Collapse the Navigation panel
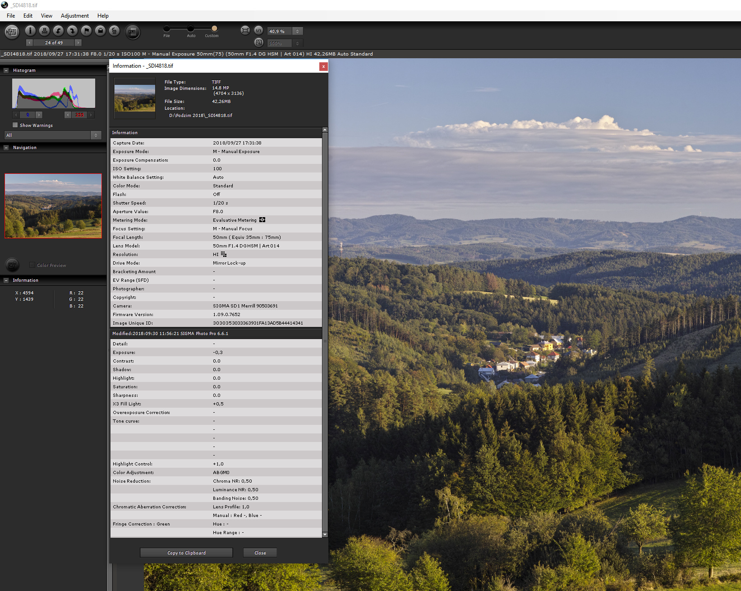 coord(6,148)
